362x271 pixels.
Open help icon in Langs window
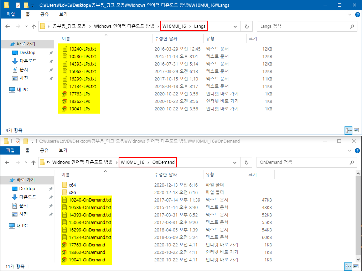tap(357, 15)
